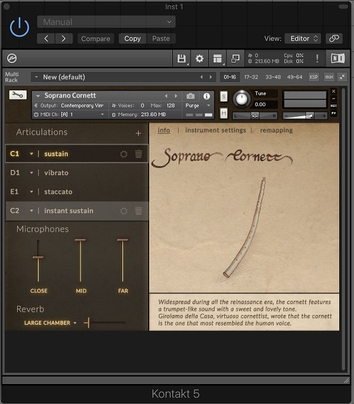Screen dimensions: 354x404
Task: Toggle the aux sends button
Action: click(329, 77)
